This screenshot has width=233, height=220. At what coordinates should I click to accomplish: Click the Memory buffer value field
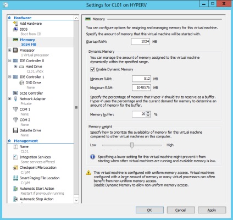tap(139, 114)
